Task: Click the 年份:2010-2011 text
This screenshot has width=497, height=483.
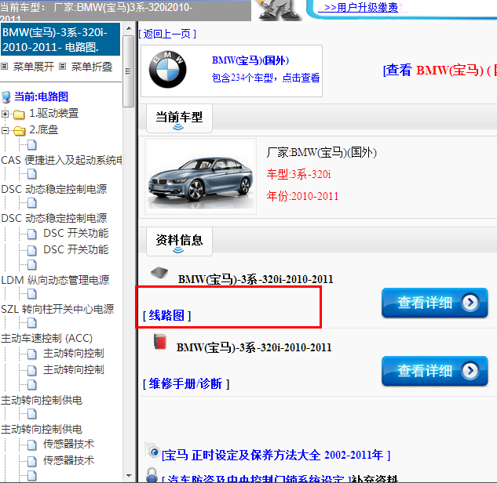Action: coord(302,196)
